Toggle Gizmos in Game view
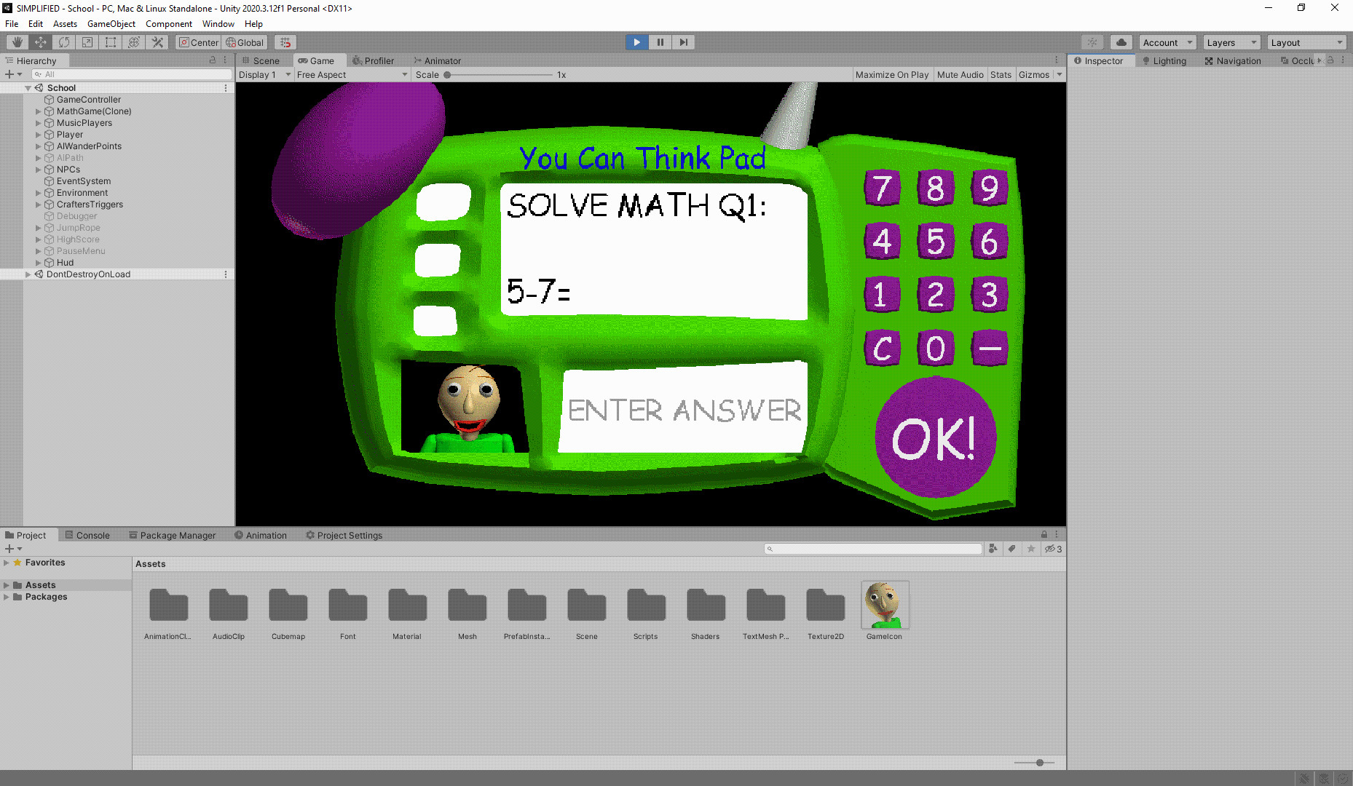The height and width of the screenshot is (786, 1353). click(1033, 74)
